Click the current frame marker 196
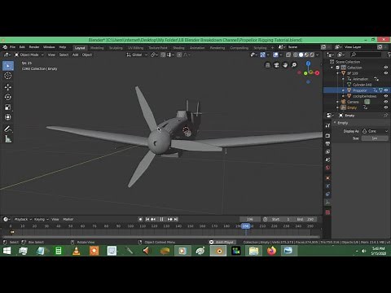 tap(245, 226)
